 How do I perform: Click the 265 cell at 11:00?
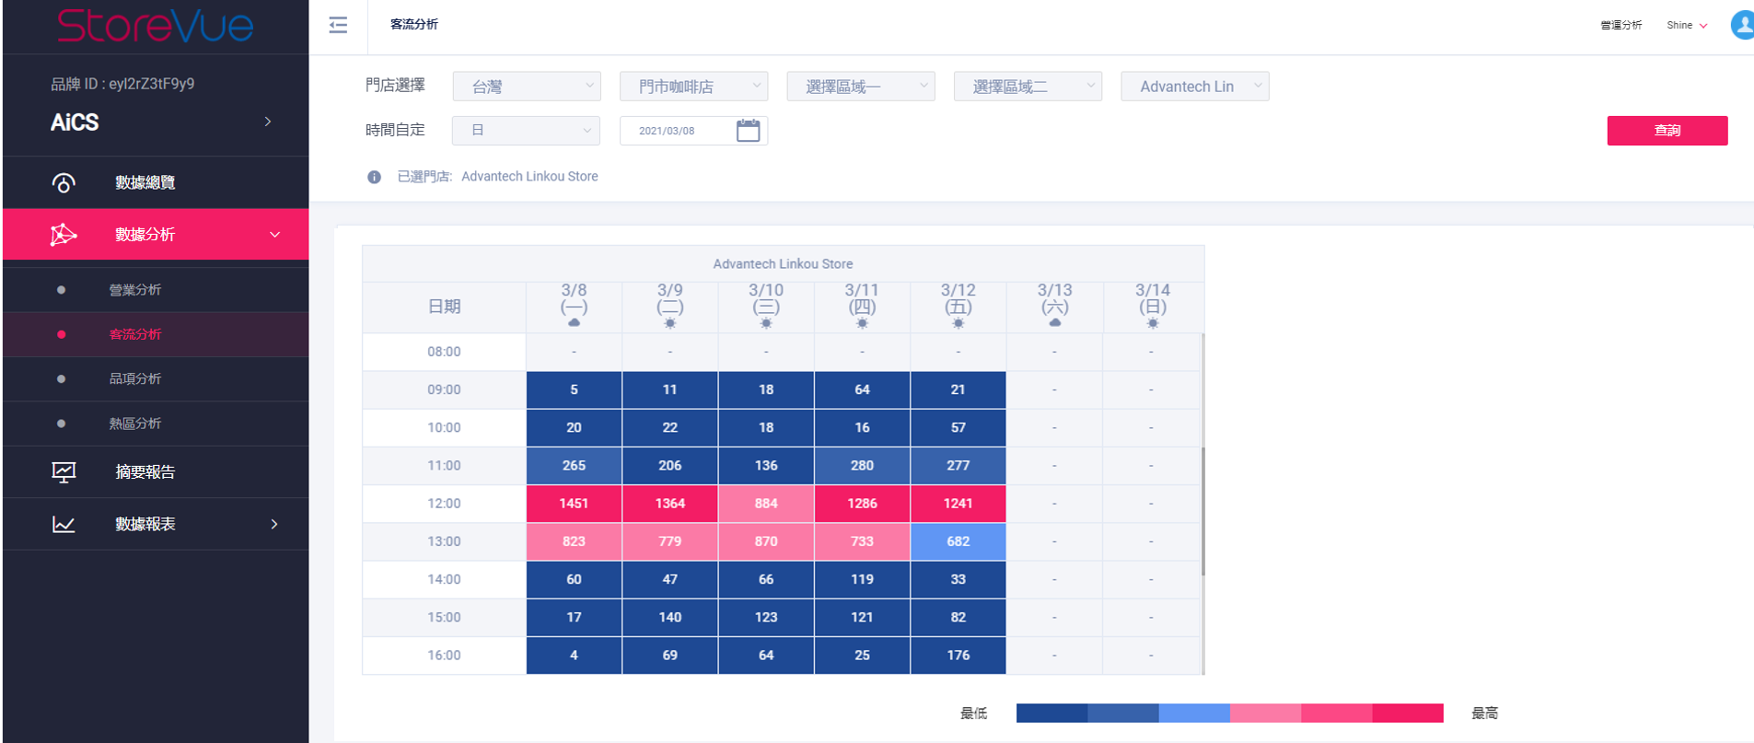click(x=574, y=466)
